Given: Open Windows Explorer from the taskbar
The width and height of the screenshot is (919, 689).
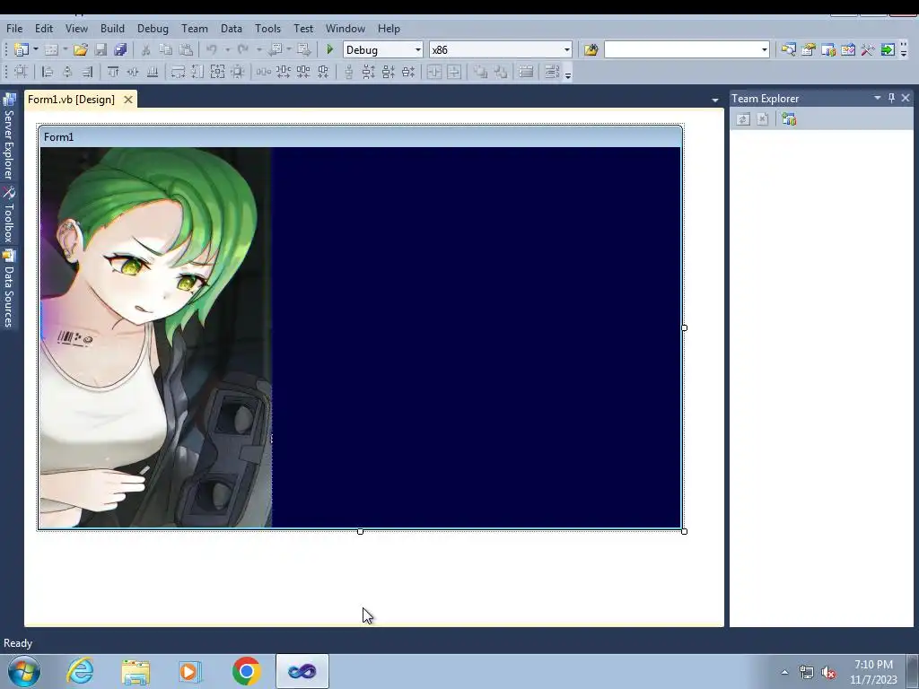Looking at the screenshot, I should [x=136, y=671].
